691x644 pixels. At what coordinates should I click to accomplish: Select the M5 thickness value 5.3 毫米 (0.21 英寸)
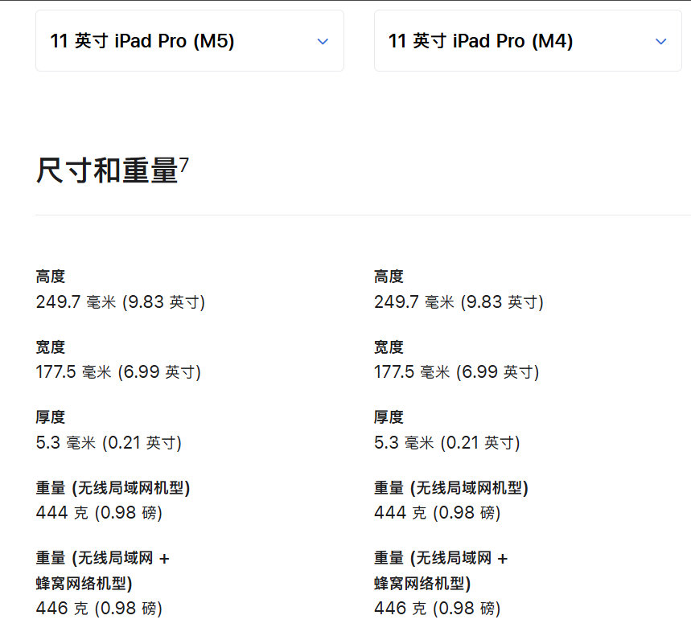tap(109, 443)
